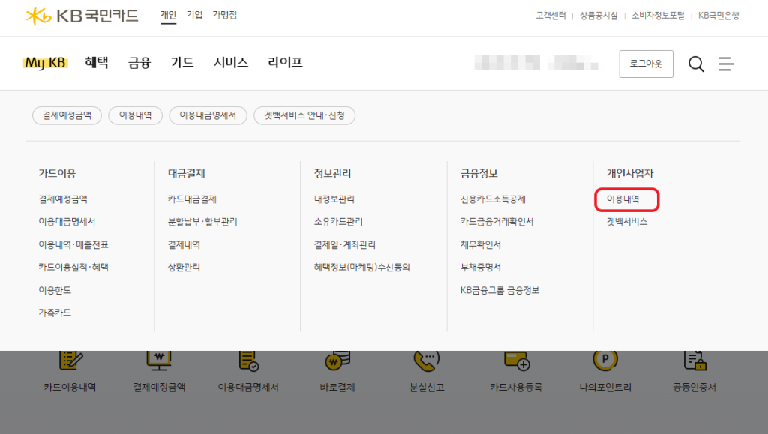Open 내정보관리 under 정보관리
768x434 pixels.
(x=334, y=199)
